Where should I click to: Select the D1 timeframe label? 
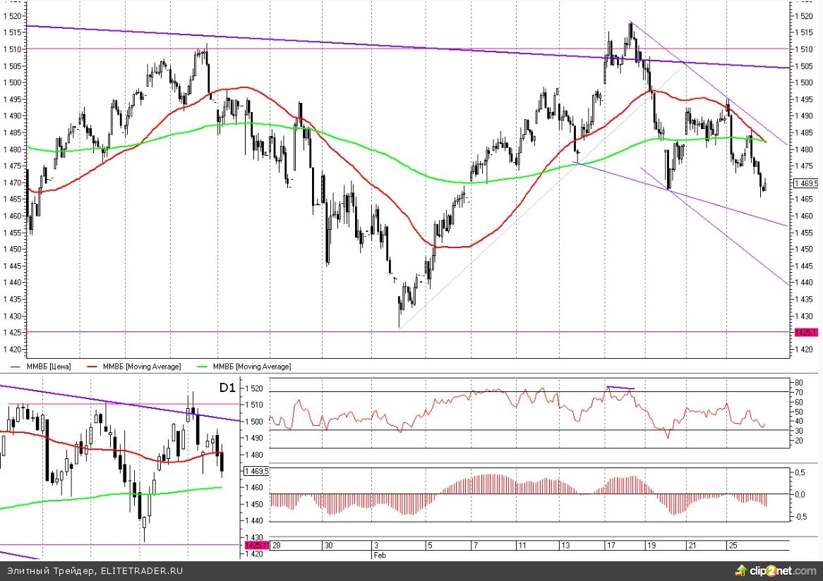[226, 388]
